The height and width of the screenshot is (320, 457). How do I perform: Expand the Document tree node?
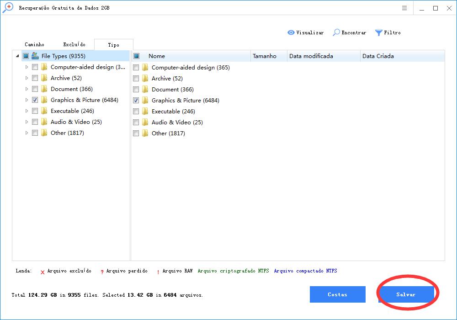[27, 89]
